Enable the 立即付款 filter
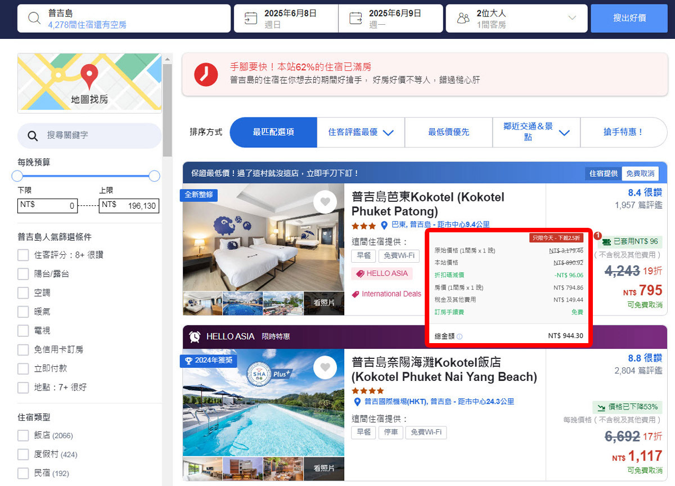The width and height of the screenshot is (675, 486). (23, 368)
